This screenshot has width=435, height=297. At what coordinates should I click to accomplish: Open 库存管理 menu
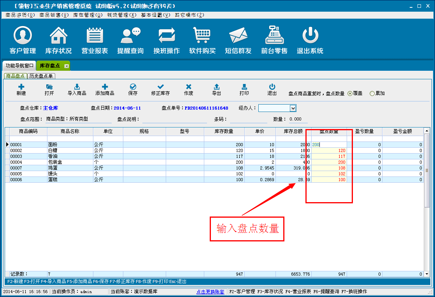tap(88, 15)
